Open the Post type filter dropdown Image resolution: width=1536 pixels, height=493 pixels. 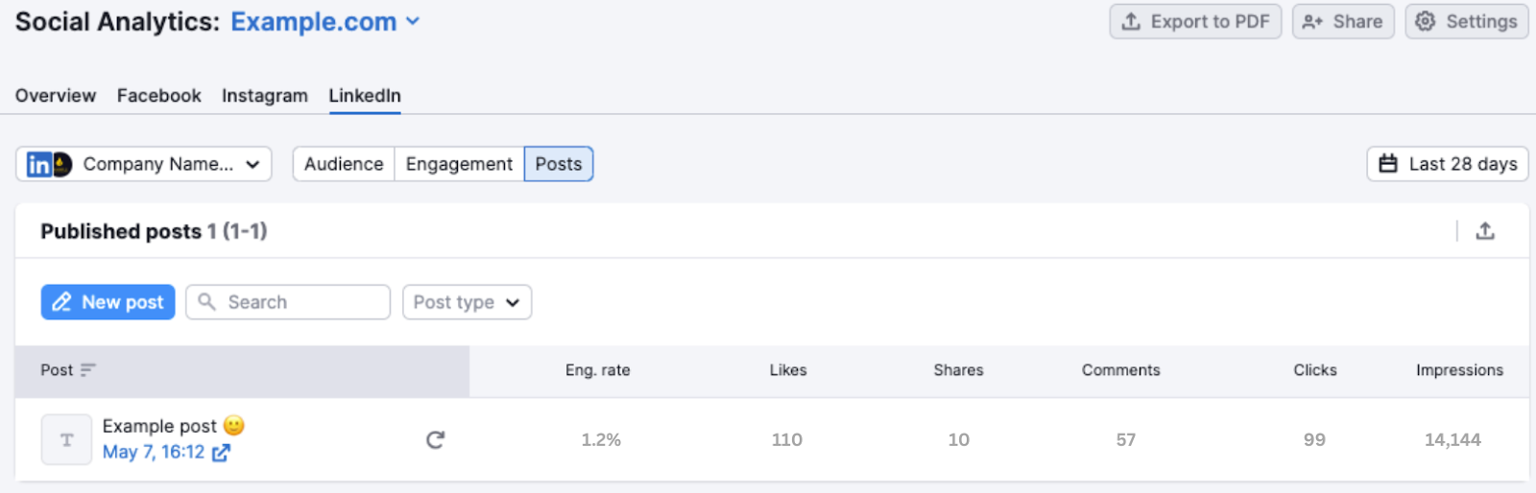467,302
